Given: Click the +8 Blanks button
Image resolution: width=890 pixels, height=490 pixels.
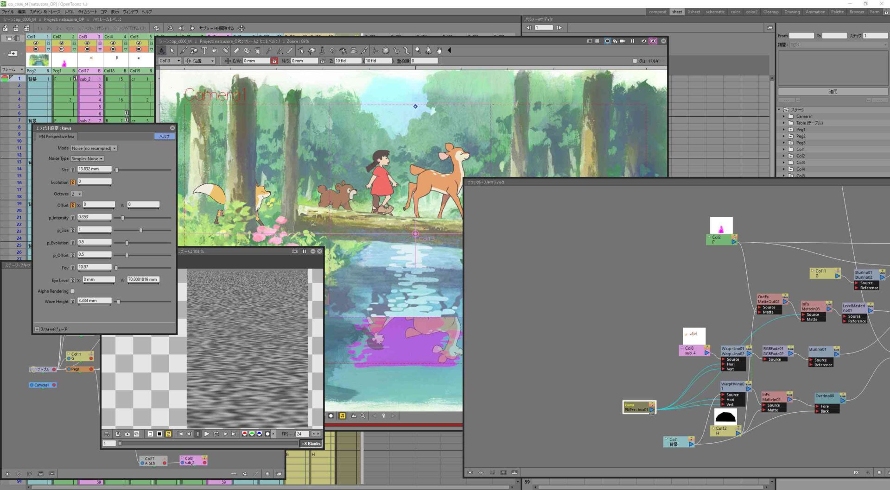Looking at the screenshot, I should pyautogui.click(x=311, y=443).
